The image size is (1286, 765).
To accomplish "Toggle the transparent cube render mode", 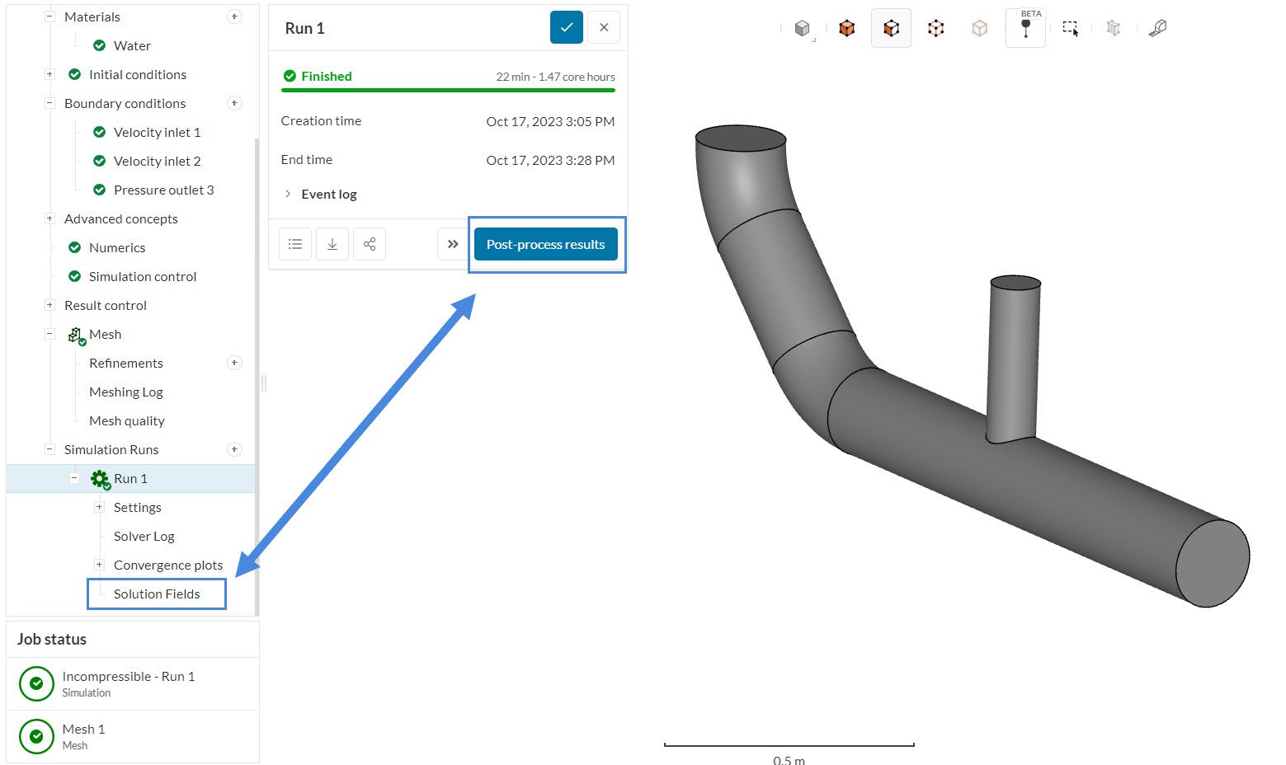I will 979,28.
